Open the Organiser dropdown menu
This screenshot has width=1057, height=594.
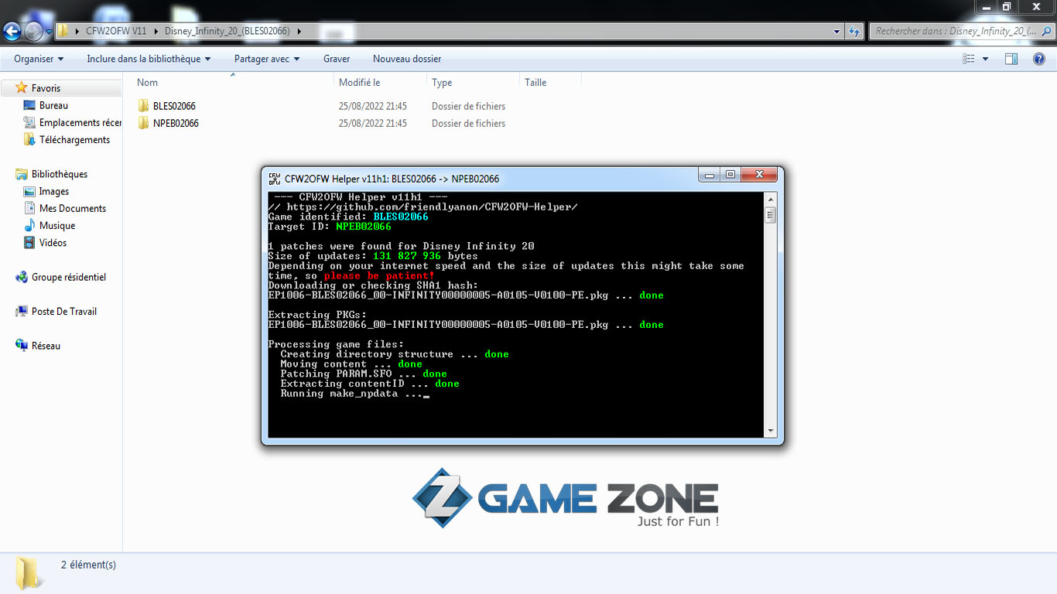39,59
